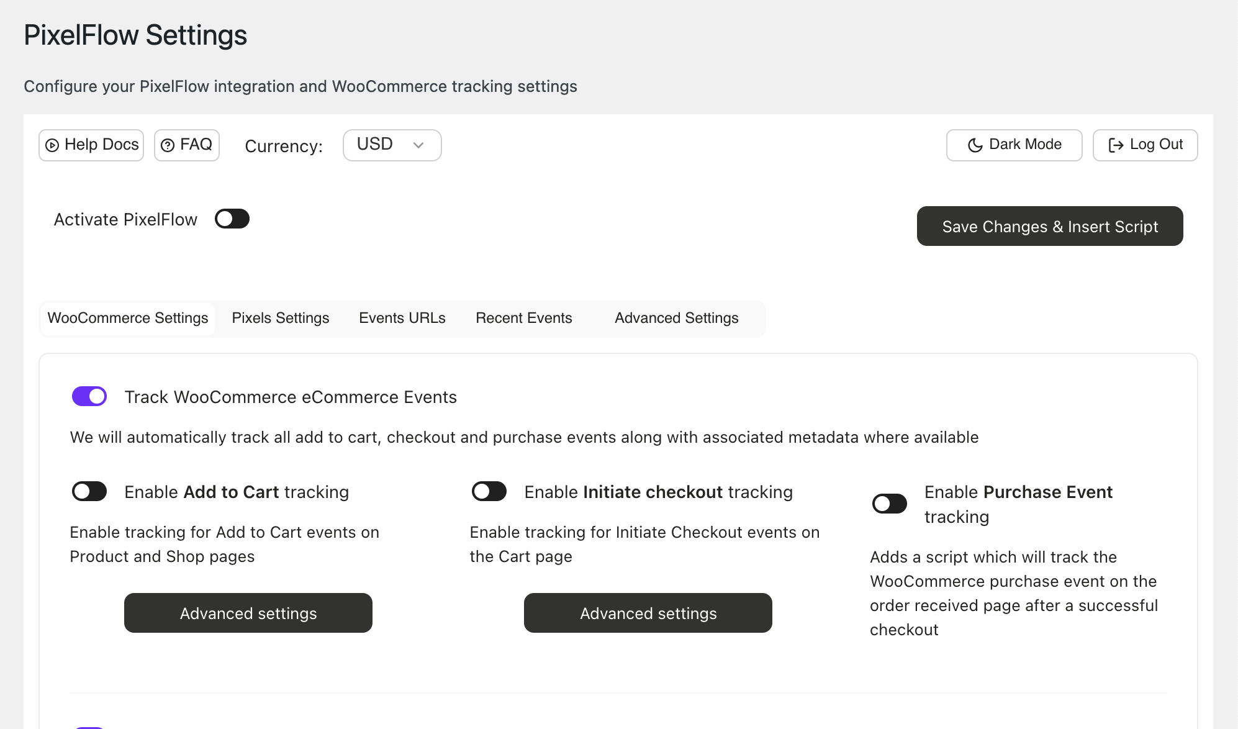Turn on Initiate checkout tracking

(x=489, y=491)
